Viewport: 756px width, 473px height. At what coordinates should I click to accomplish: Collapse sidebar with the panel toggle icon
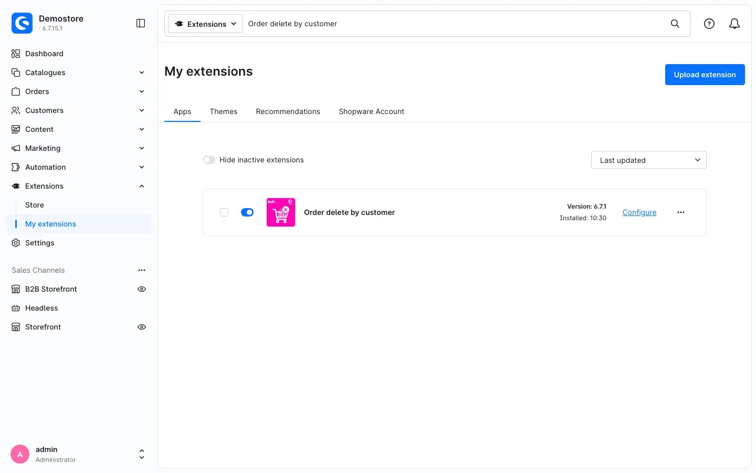[x=141, y=23]
